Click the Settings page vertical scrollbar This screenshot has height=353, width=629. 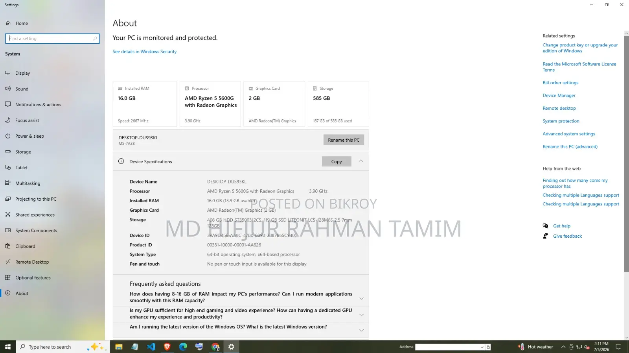[626, 154]
